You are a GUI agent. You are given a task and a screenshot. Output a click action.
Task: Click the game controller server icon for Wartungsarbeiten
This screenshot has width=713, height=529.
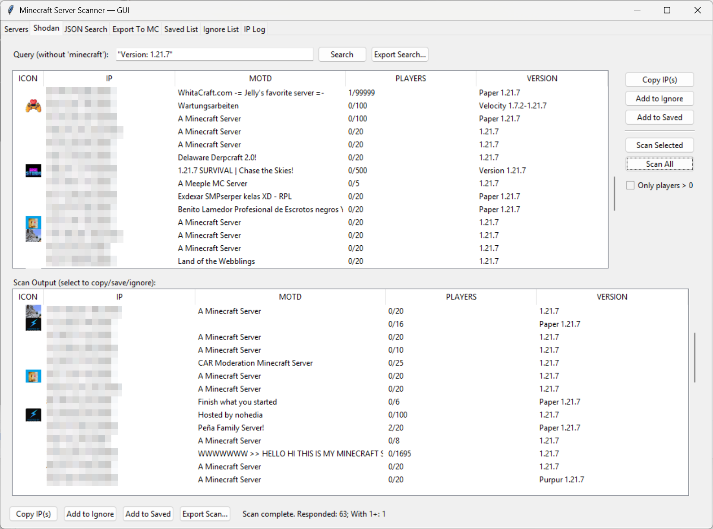click(x=33, y=106)
